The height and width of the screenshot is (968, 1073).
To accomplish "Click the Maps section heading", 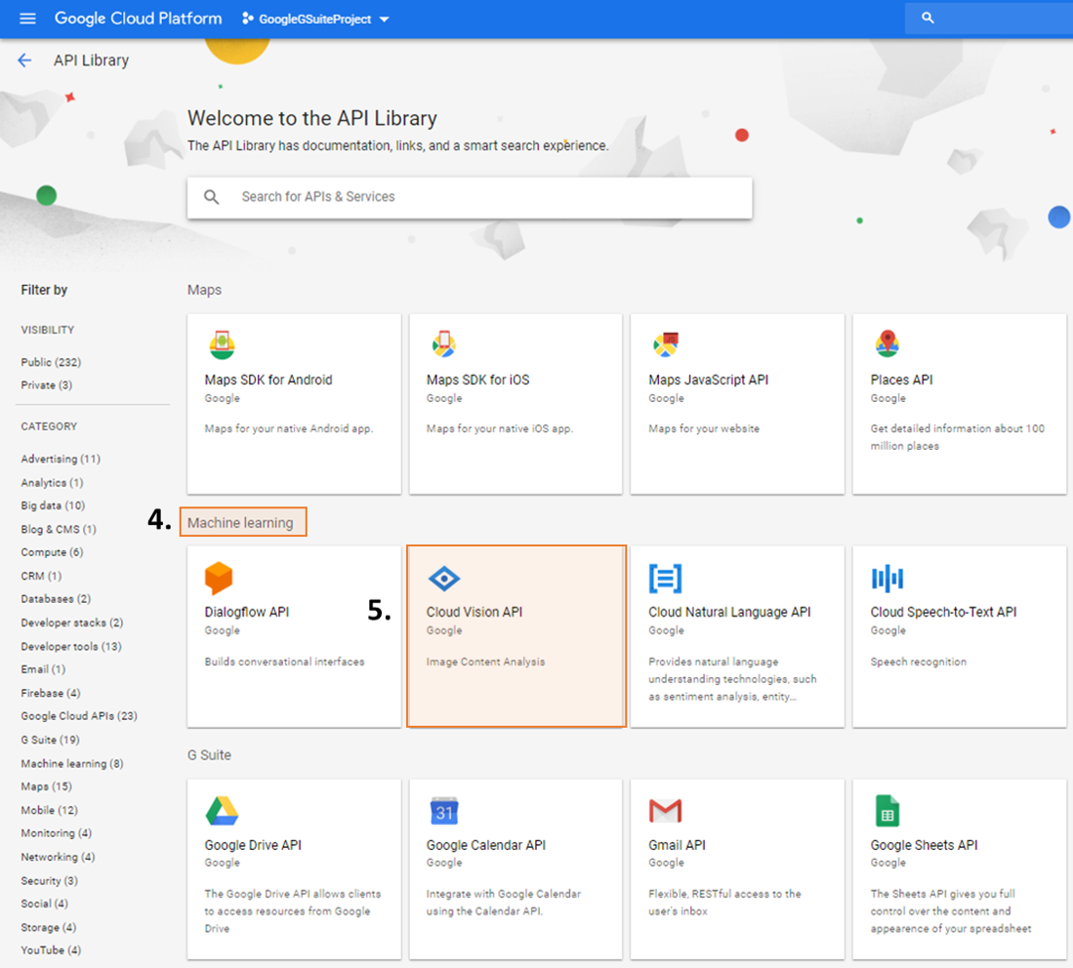I will coord(204,290).
